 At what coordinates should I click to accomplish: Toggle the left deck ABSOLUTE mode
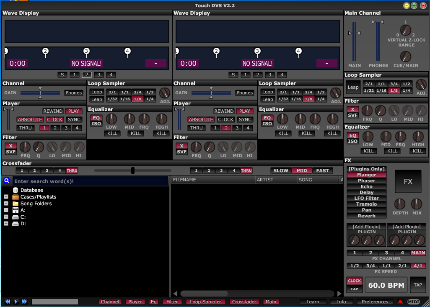pos(30,119)
